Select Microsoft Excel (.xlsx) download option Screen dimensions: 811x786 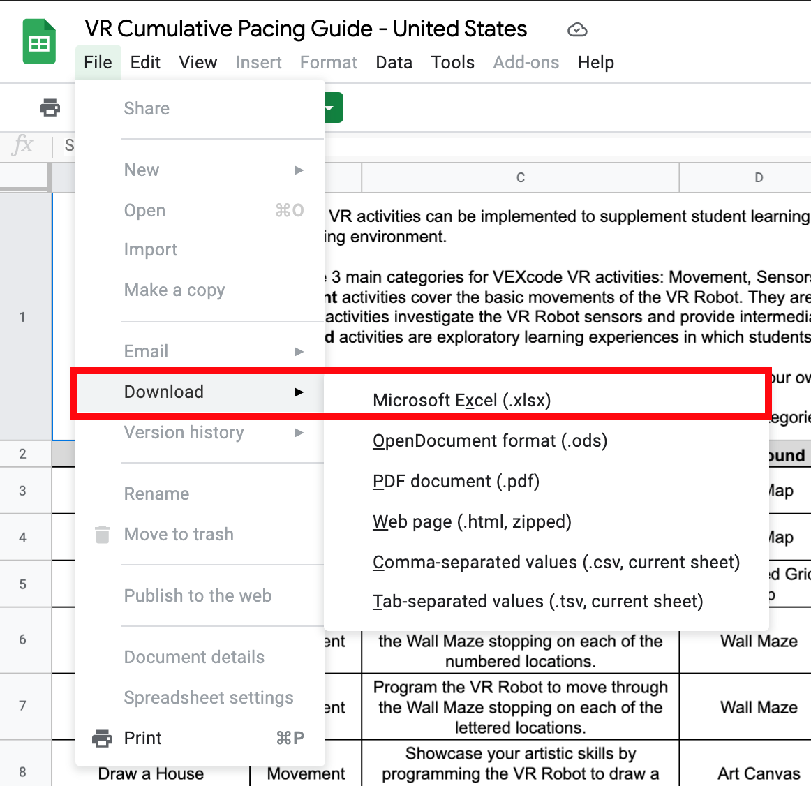pos(461,400)
